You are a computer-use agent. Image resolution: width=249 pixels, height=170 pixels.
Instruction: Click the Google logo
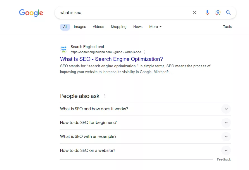(x=31, y=13)
